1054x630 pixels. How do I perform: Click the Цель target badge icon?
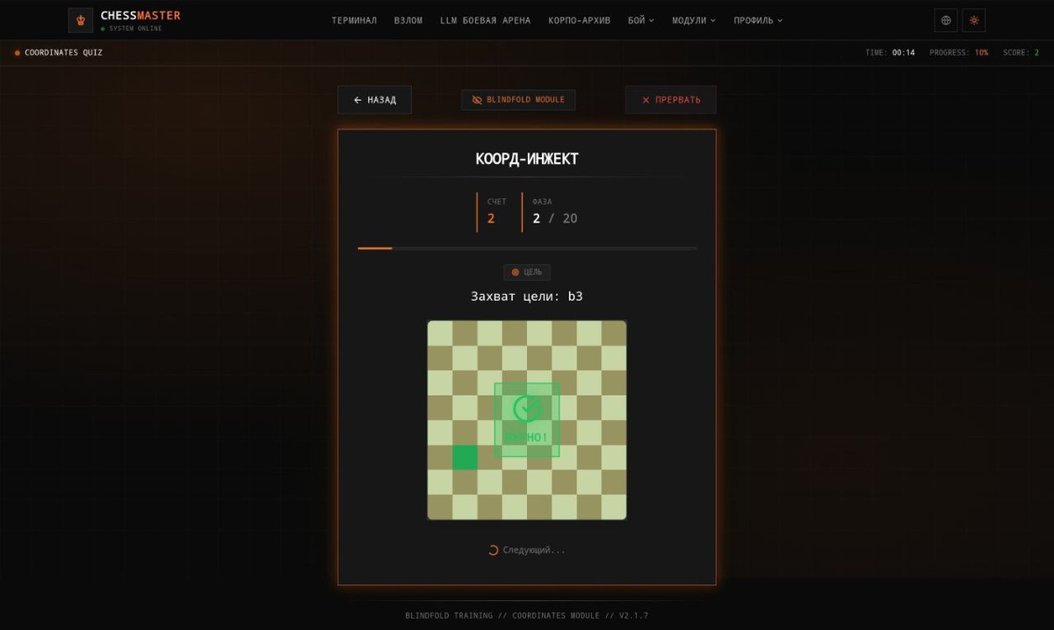coord(516,272)
